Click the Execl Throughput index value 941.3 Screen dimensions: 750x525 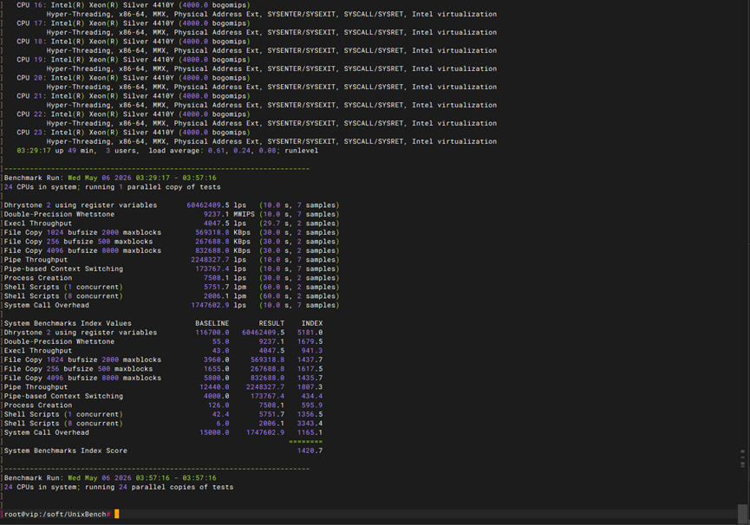pos(312,350)
